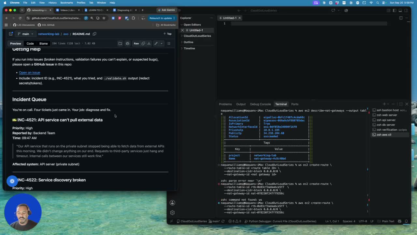Open the Bookmarks menu in the menu bar
Image resolution: width=417 pixels, height=235 pixels.
(x=66, y=3)
